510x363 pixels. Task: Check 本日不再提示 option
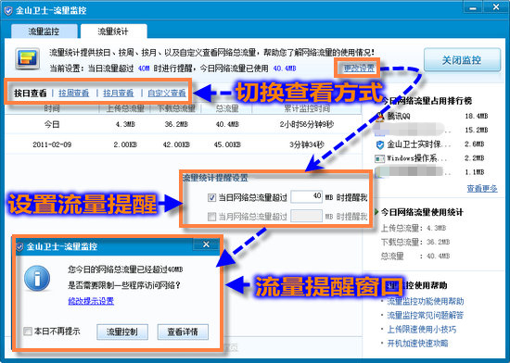(28, 332)
